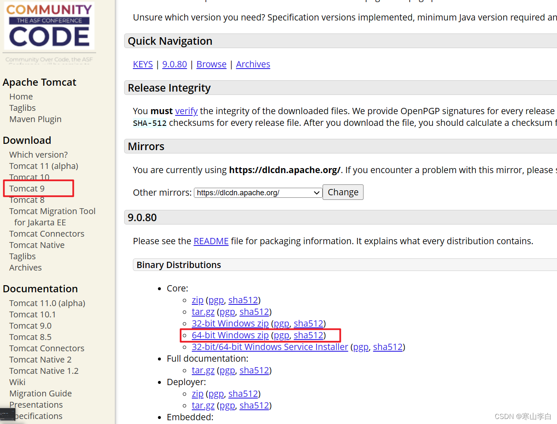Open pgp for Full documentation tar.gz
Viewport: 557px width, 424px height.
click(227, 370)
